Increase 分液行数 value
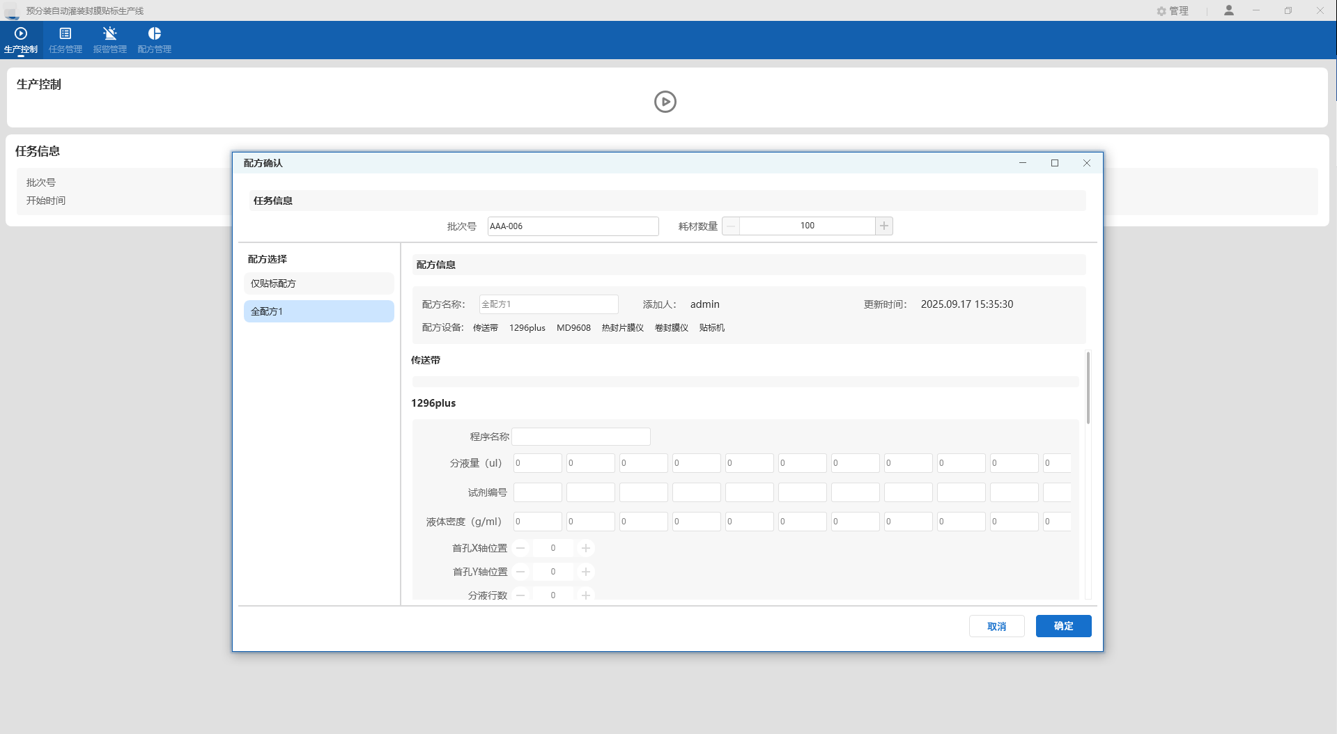The image size is (1337, 734). (586, 595)
